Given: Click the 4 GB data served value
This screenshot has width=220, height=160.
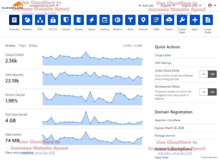Looking at the screenshot, I should [10, 121].
